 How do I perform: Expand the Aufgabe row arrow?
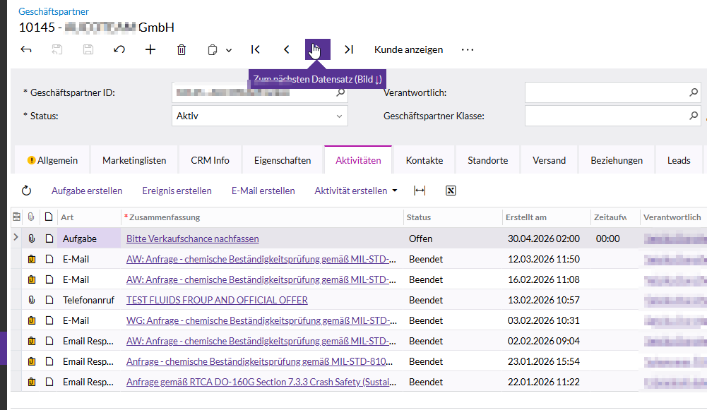pos(16,237)
